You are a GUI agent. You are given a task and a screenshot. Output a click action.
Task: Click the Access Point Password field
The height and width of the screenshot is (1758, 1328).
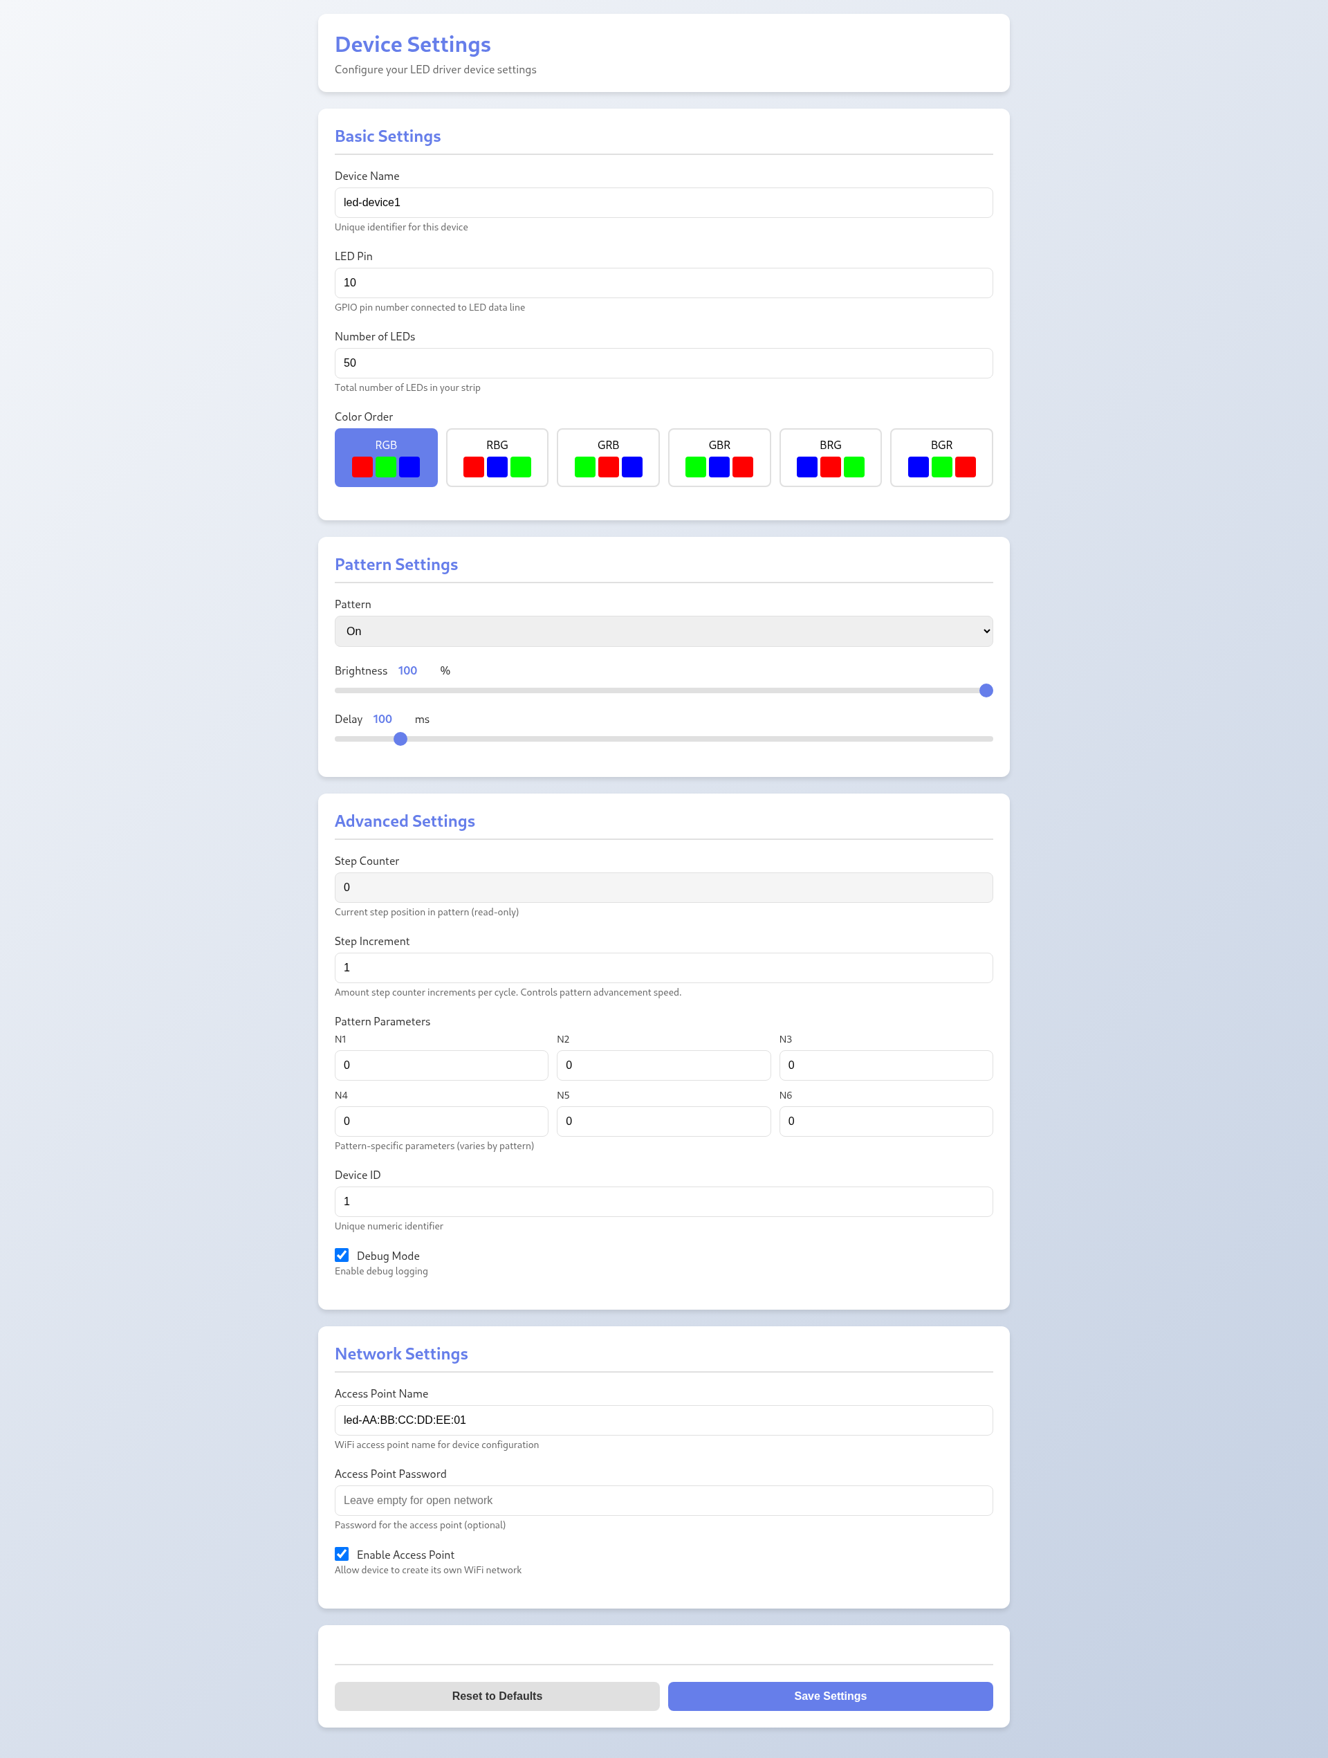click(x=663, y=1501)
